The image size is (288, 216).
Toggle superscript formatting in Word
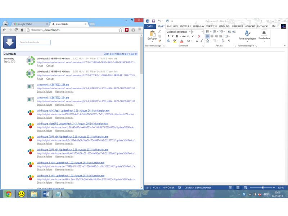(x=193, y=36)
